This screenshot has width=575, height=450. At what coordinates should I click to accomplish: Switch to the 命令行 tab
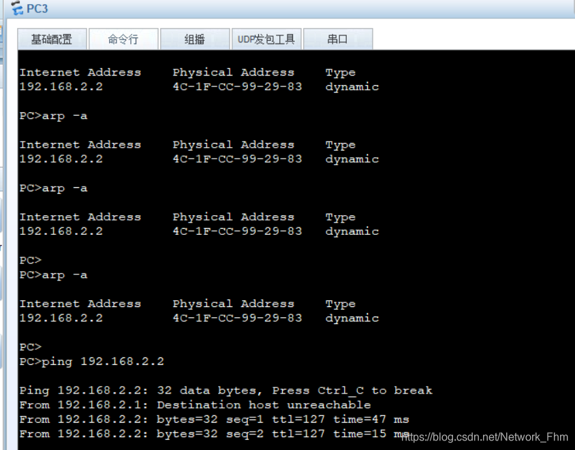coord(123,39)
